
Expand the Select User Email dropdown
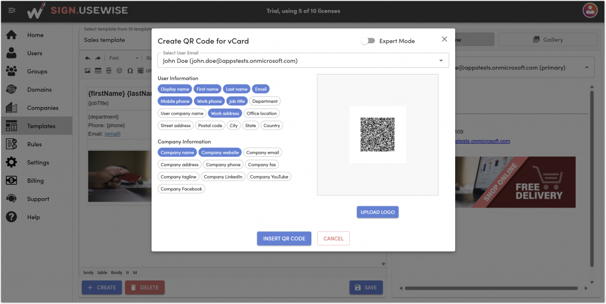pos(304,61)
